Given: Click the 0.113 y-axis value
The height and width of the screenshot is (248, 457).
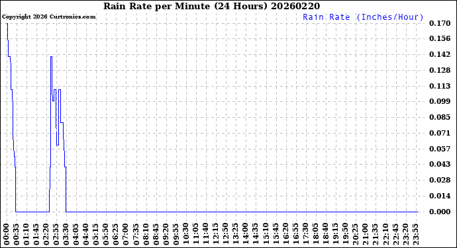Looking at the screenshot, I should (x=440, y=86).
